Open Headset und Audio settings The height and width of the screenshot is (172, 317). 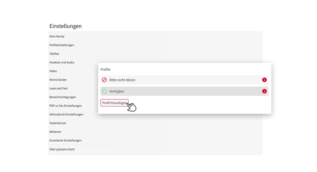point(62,63)
